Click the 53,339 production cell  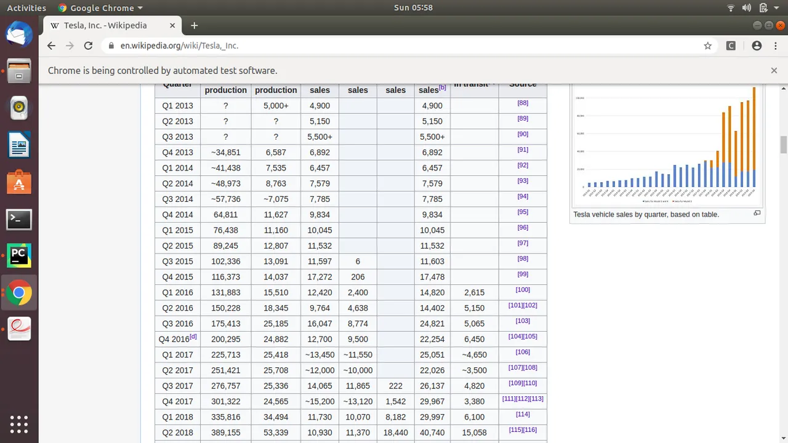click(x=276, y=433)
